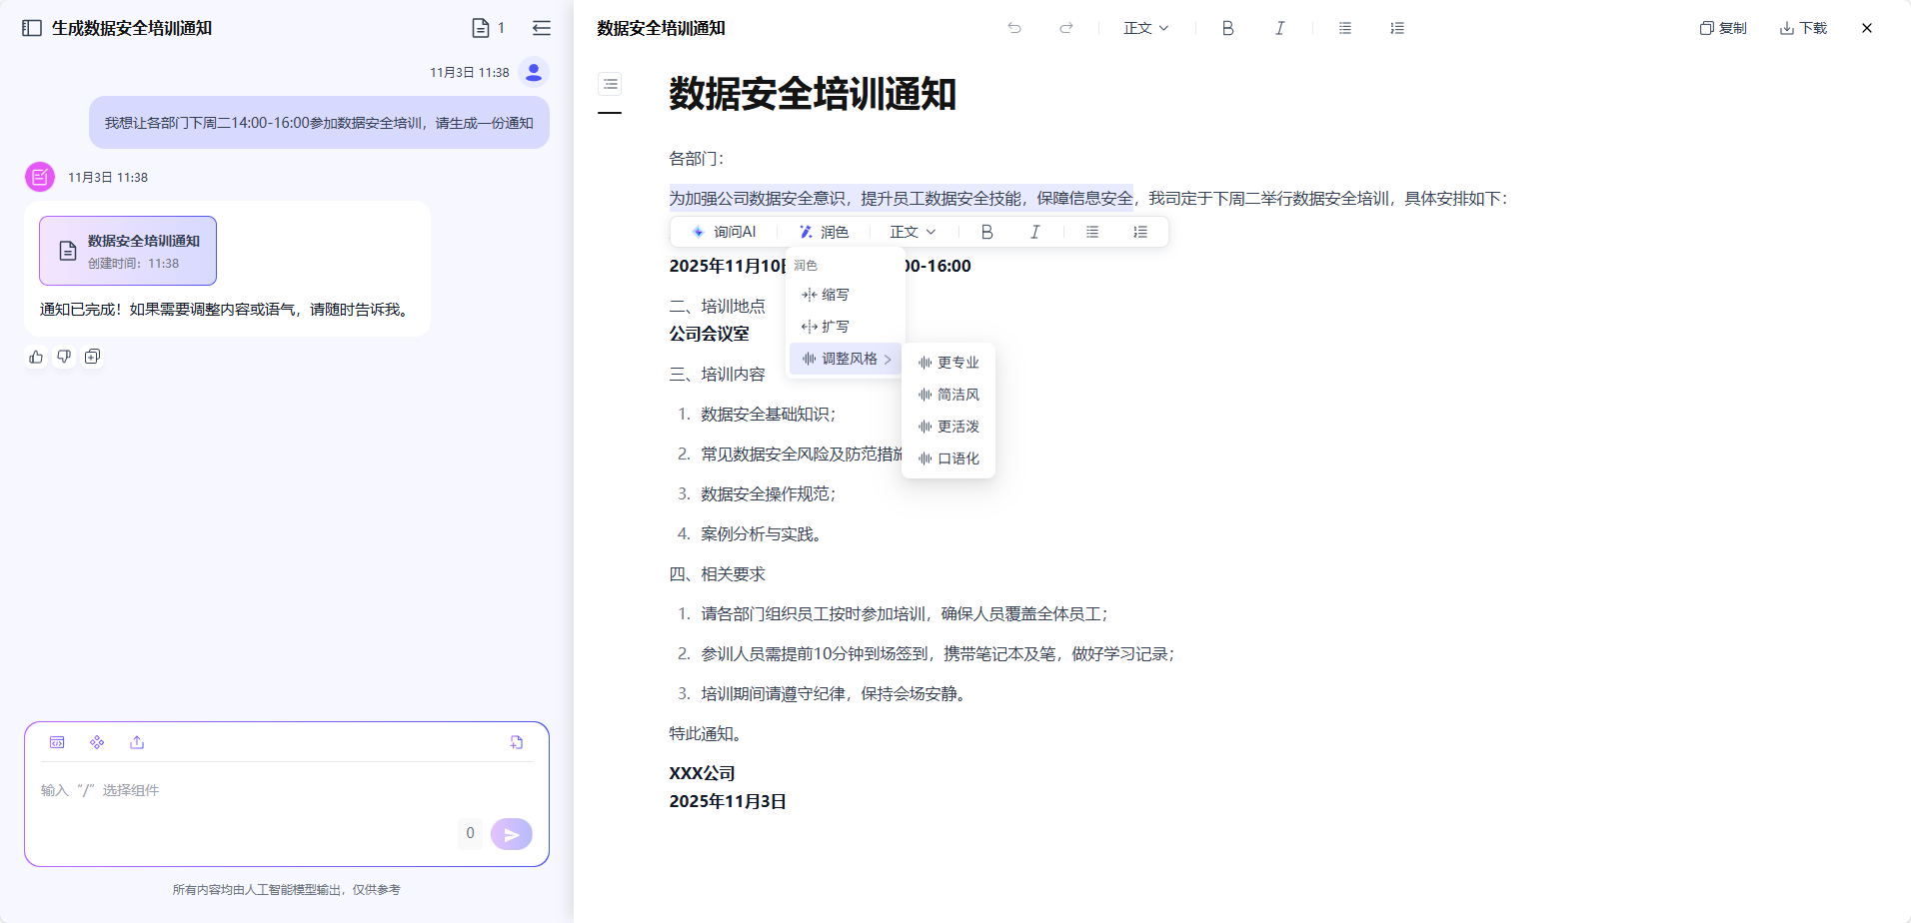Toggle the left sidebar panel icon
Screen dimensions: 1911x923
(x=32, y=28)
